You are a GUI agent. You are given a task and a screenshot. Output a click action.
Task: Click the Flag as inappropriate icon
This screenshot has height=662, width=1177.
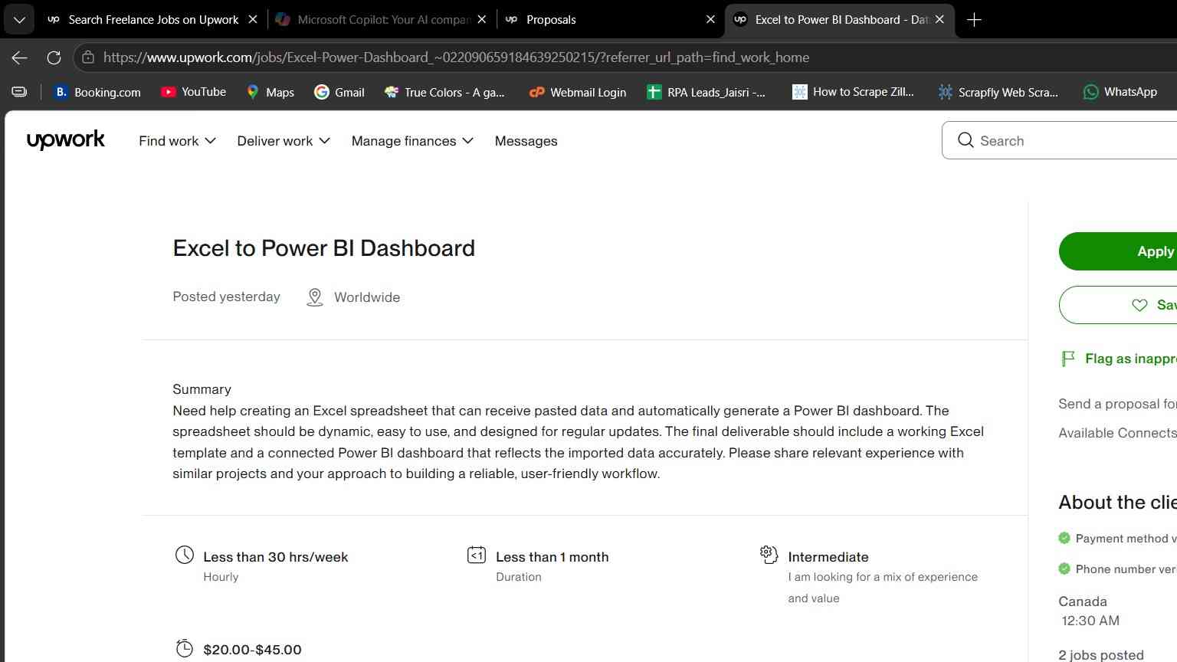(1067, 359)
